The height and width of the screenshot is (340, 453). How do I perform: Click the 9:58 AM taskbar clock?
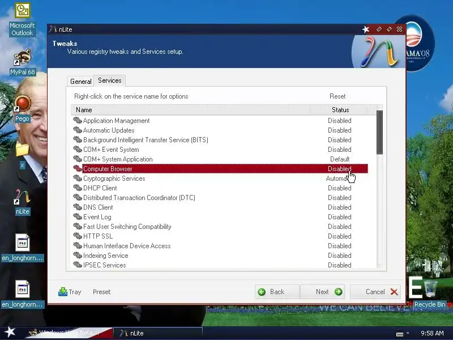pos(432,333)
